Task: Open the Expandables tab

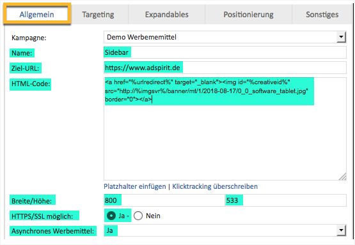Action: click(167, 15)
